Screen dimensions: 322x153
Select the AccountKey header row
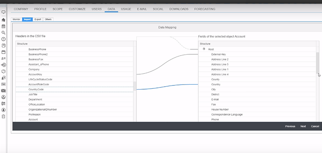click(74, 75)
